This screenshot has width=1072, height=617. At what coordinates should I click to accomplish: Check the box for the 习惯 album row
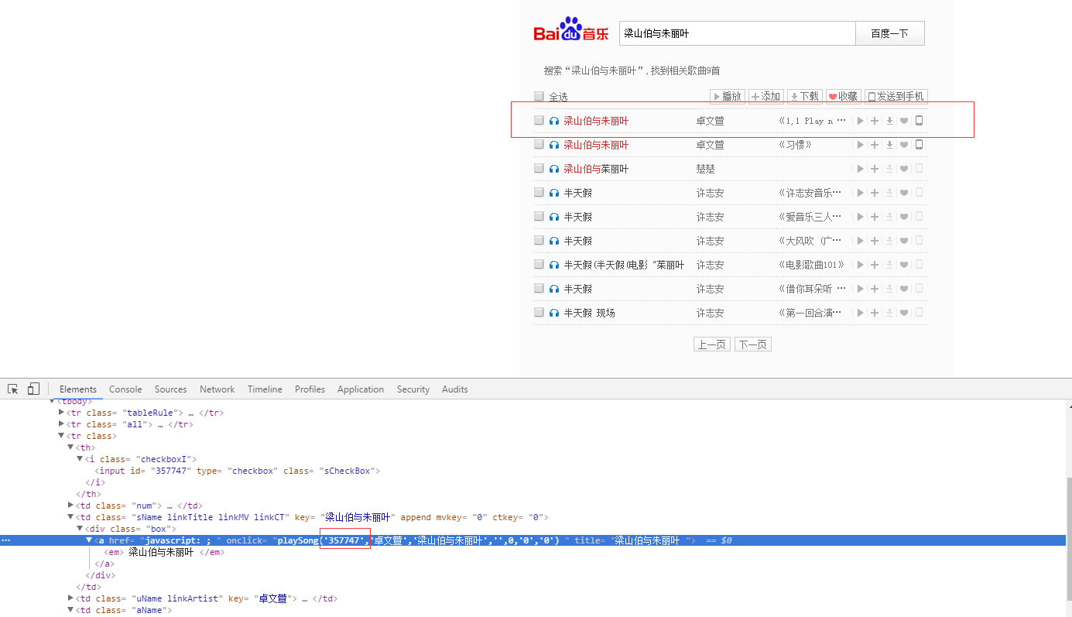coord(539,144)
